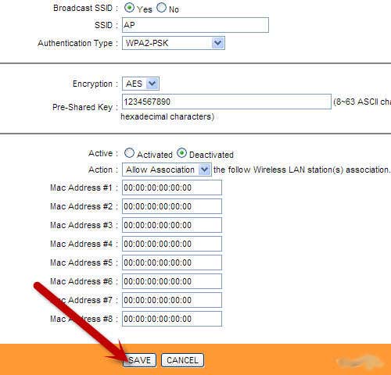Choose the Activated radio option

click(129, 153)
